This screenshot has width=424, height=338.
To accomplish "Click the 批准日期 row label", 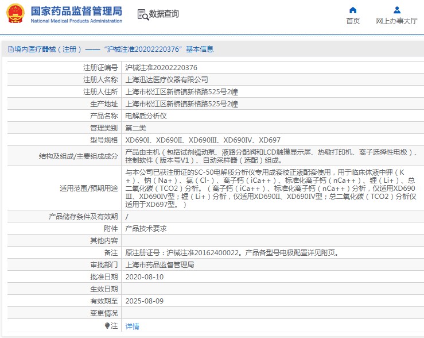I will 104,277.
